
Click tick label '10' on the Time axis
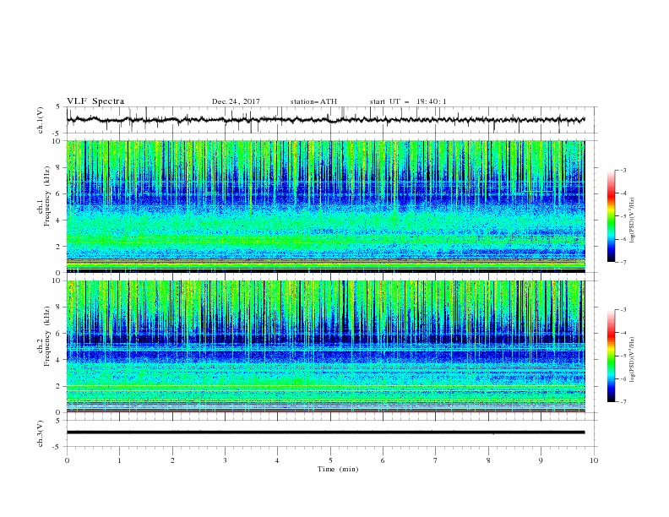coord(594,460)
